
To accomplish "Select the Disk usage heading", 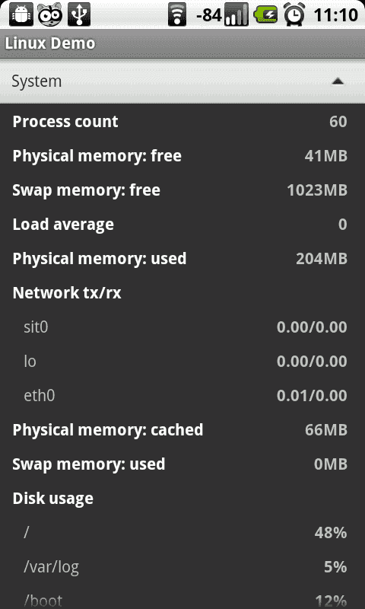I will pos(52,499).
